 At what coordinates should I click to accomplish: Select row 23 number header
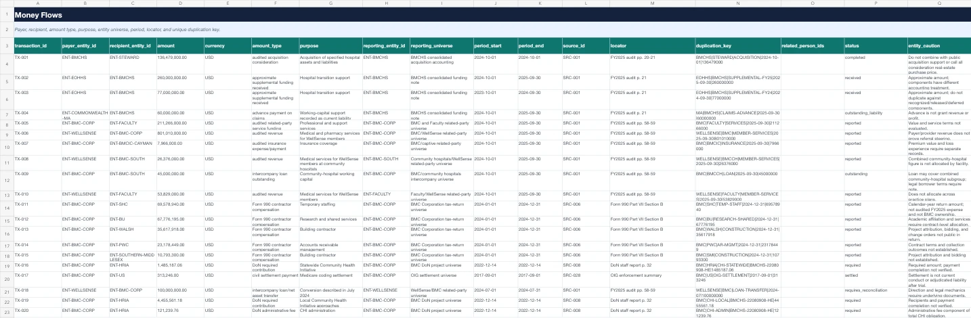tap(6, 311)
